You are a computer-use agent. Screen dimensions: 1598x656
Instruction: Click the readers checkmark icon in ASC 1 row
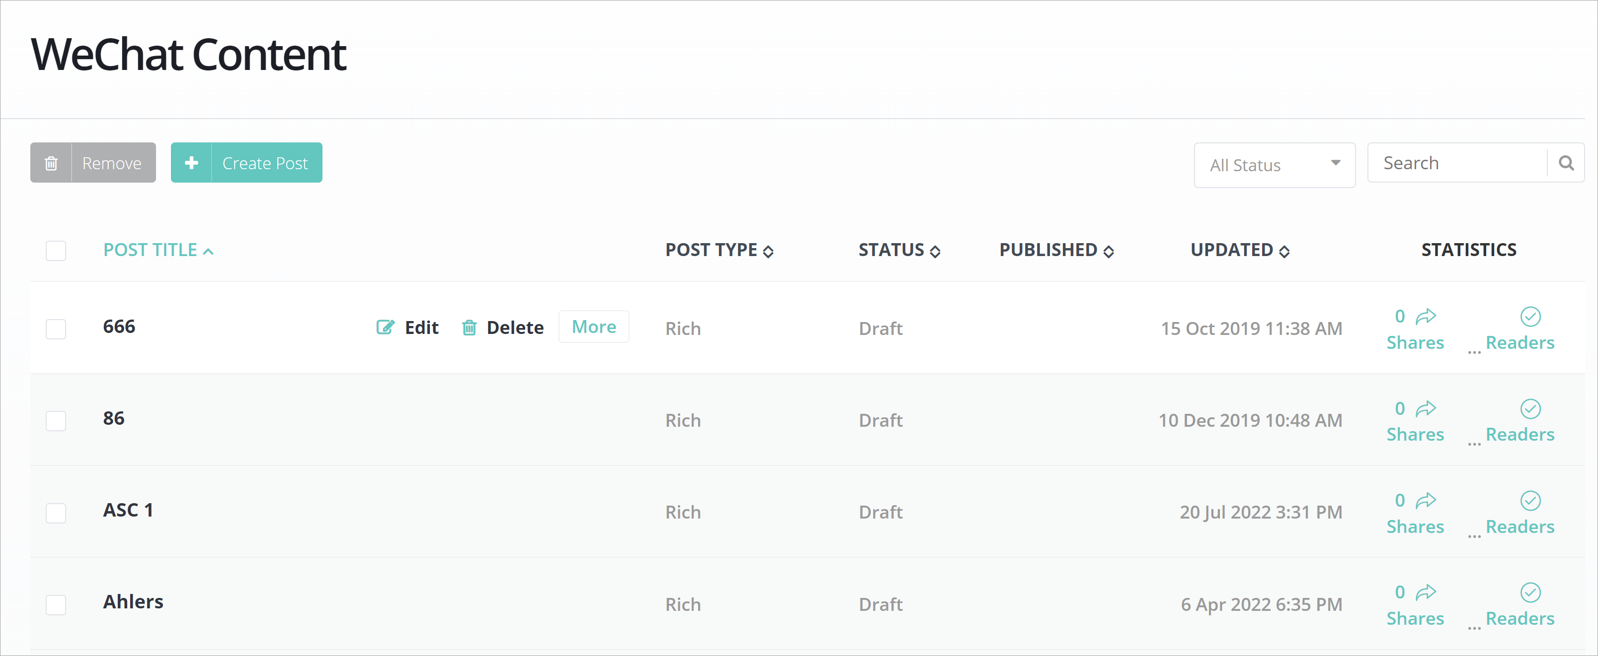click(x=1530, y=501)
